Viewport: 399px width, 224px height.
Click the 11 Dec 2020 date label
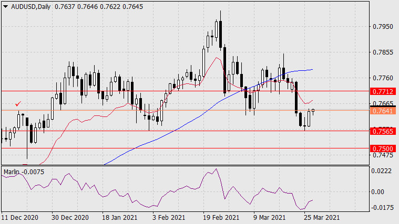(19, 218)
